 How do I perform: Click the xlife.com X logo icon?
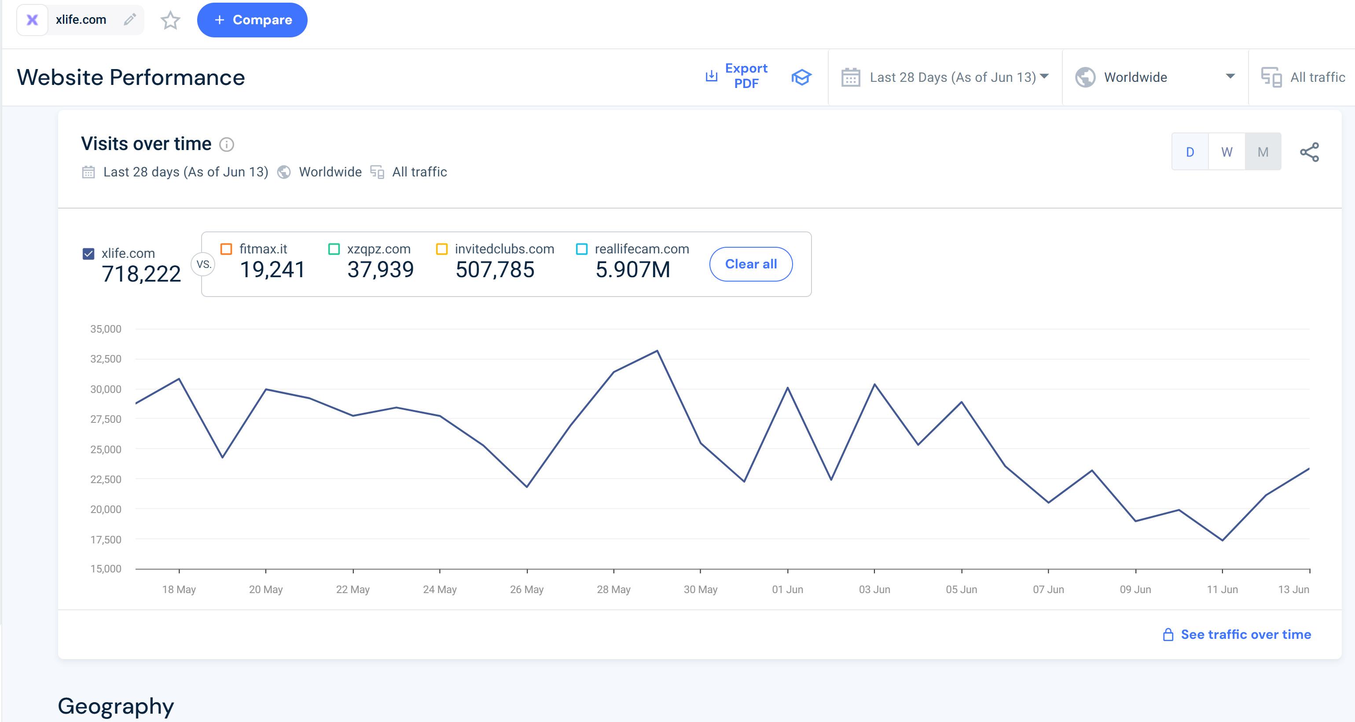[x=32, y=20]
